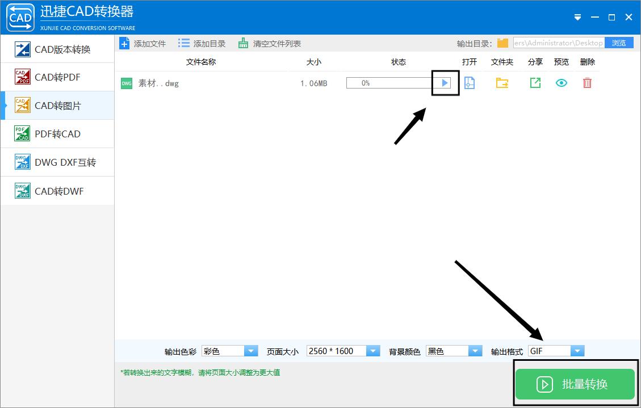This screenshot has width=641, height=408.
Task: Preview the 素材..dwg drawing
Action: (x=561, y=83)
